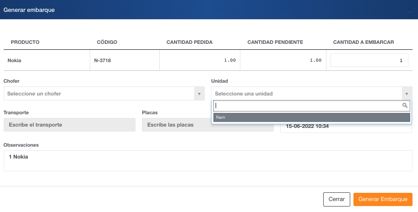Image resolution: width=418 pixels, height=212 pixels.
Task: Select the 'Ram' unit option
Action: 311,117
